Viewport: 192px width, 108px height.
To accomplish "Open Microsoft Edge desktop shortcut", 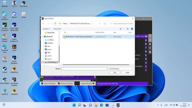I will [5, 49].
